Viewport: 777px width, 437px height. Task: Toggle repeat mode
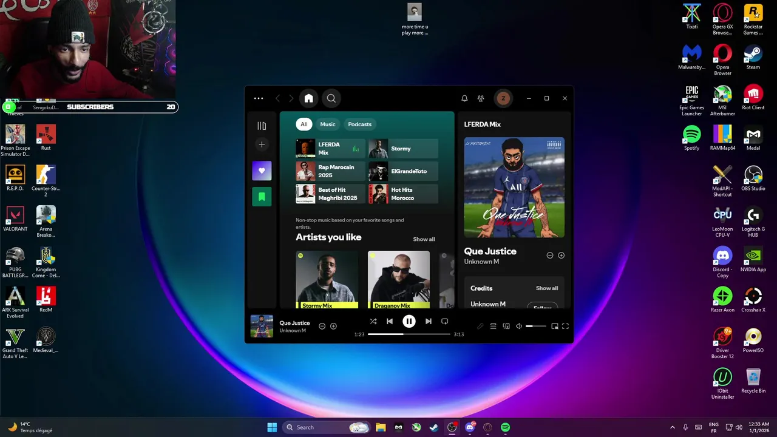coord(445,322)
